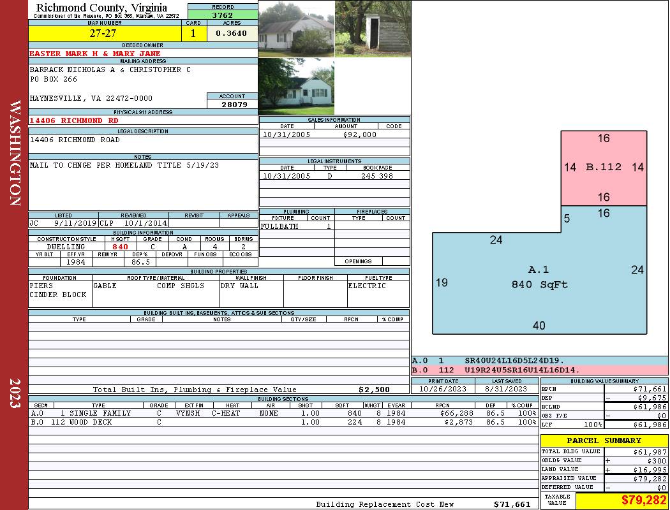
Task: Select the CINDER BLOCK foundation entry
Action: [x=58, y=295]
